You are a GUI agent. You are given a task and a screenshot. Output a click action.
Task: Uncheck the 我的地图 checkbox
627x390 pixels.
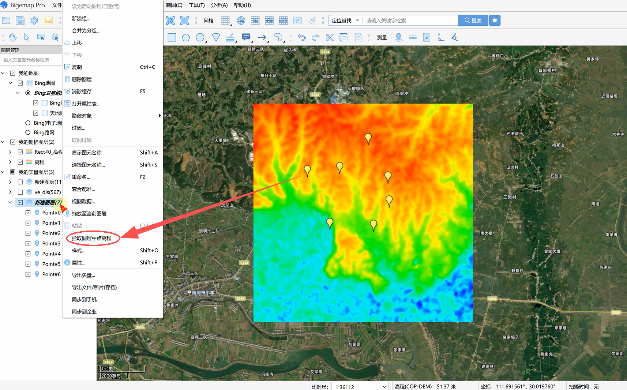[x=13, y=73]
